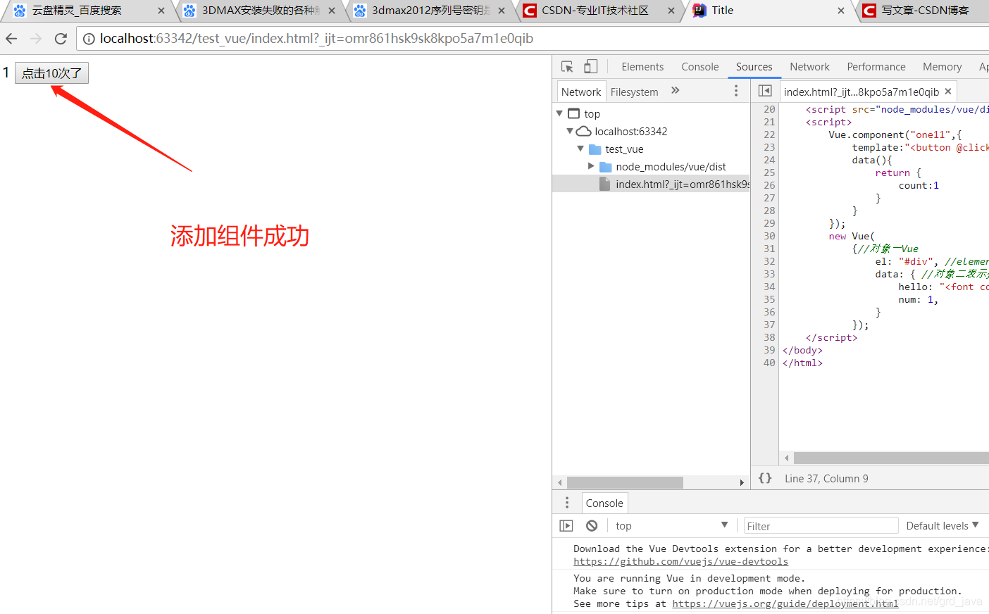Image resolution: width=989 pixels, height=614 pixels.
Task: Select the Sources panel tab
Action: (754, 67)
